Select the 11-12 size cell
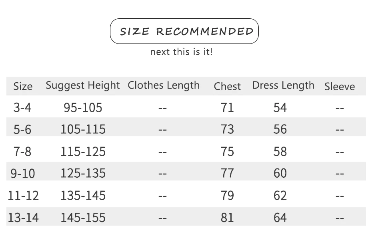This screenshot has height=240, width=372. pyautogui.click(x=23, y=195)
